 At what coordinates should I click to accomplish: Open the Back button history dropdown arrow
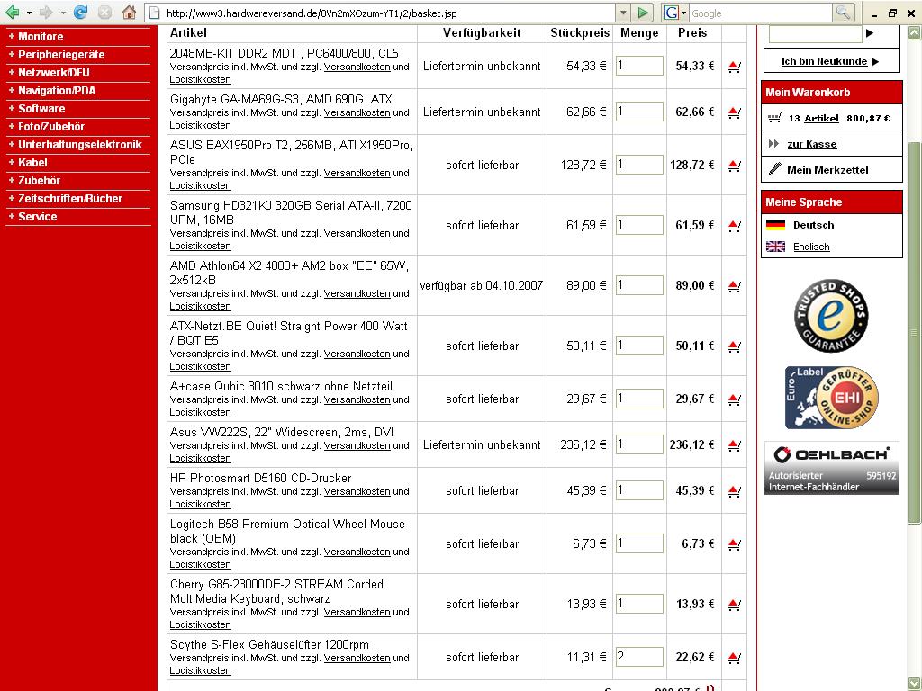pyautogui.click(x=28, y=13)
